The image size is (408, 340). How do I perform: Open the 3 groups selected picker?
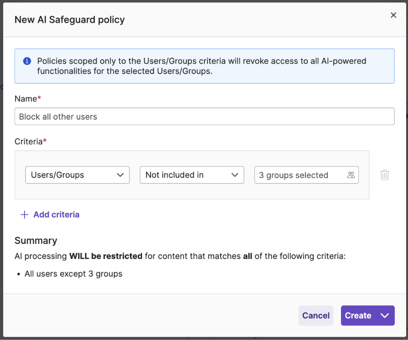[x=299, y=175]
